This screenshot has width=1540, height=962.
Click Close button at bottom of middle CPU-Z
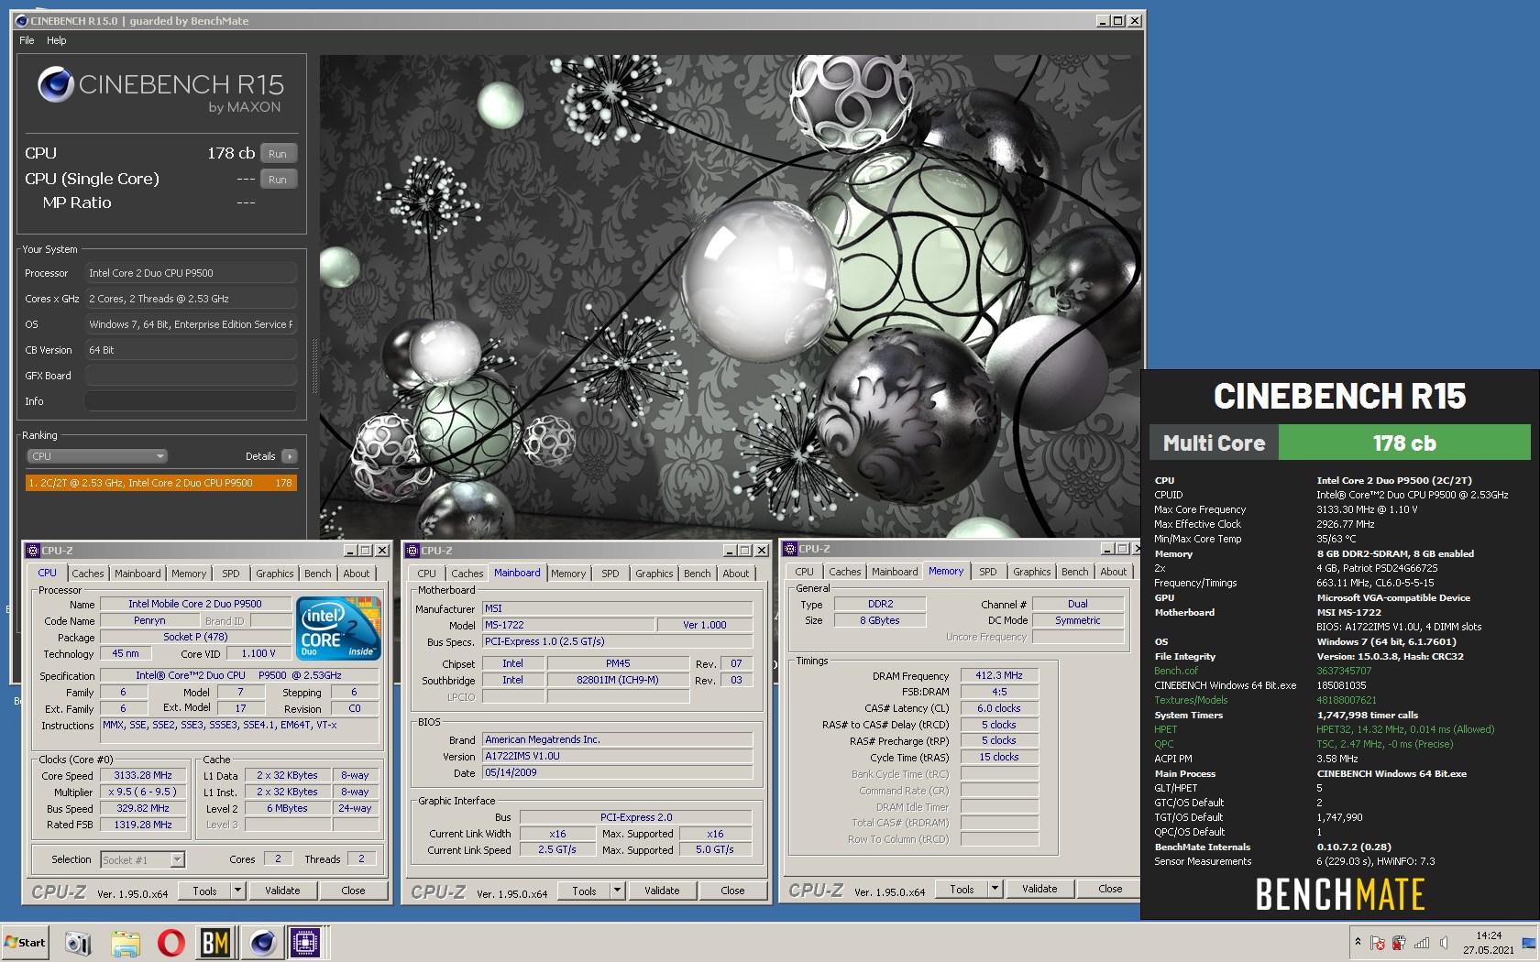[732, 891]
